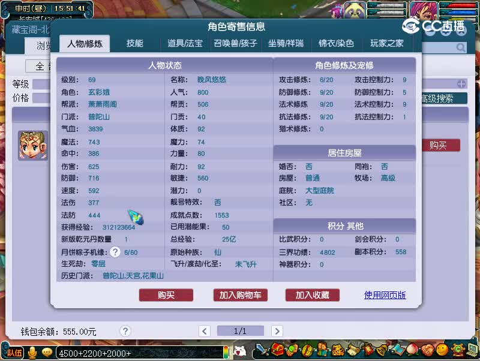Open the tiger pet icon in the toolbar
The height and width of the screenshot is (361, 480).
(338, 350)
